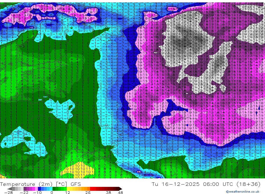Click the 48 label on the color scale
This screenshot has width=265, height=194.
(120, 192)
